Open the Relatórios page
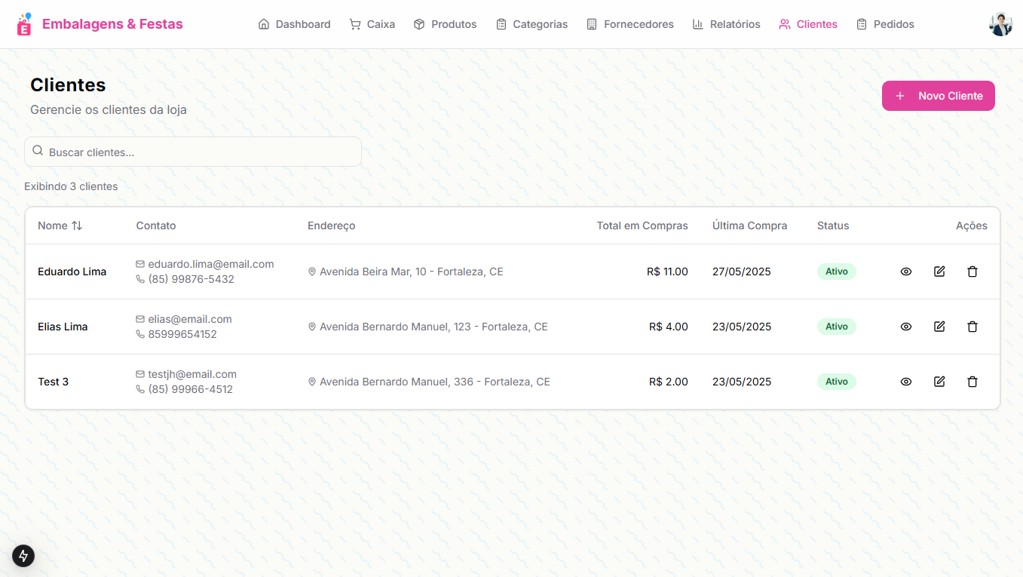The image size is (1023, 577). pyautogui.click(x=726, y=24)
